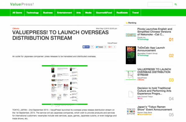186x122 pixels.
Task: Click ranking number 03
Action: (171, 80)
